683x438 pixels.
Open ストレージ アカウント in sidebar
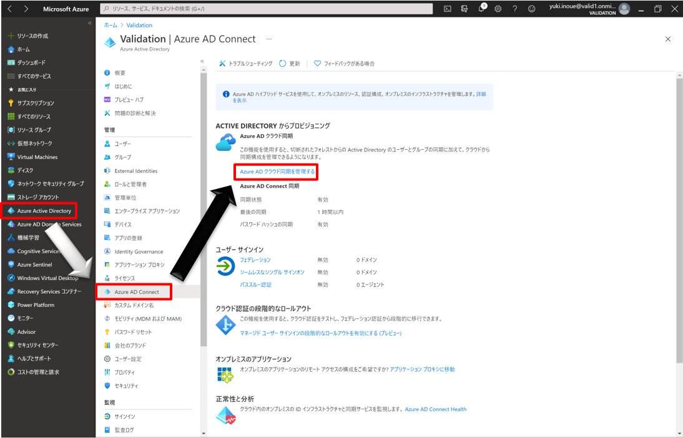33,197
